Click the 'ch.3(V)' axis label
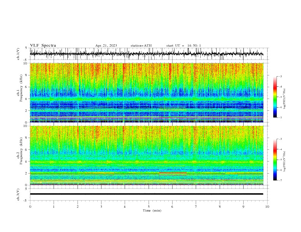The image size is (301, 232). pos(18,194)
